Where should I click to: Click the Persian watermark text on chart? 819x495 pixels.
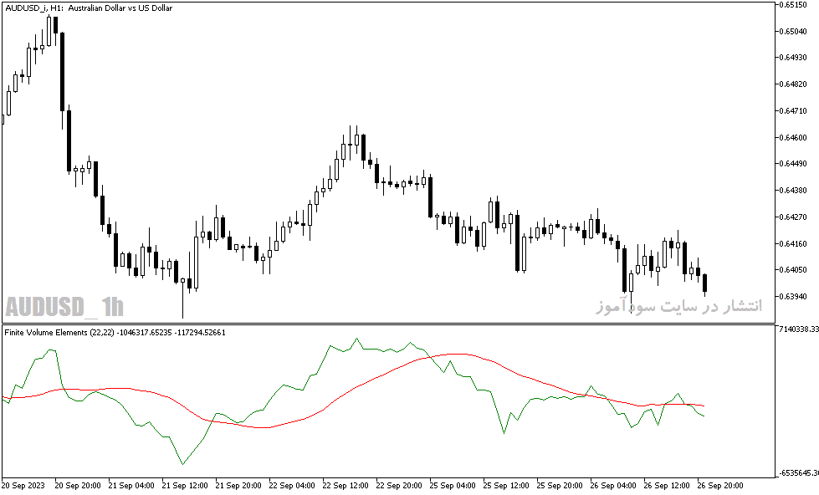pyautogui.click(x=678, y=306)
